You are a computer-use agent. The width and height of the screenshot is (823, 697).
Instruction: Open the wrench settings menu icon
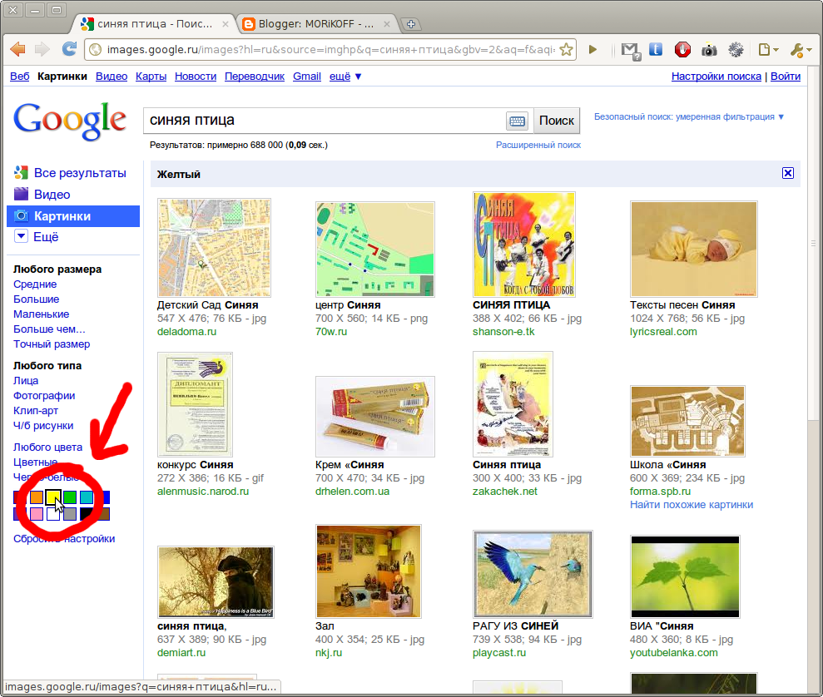click(x=801, y=50)
